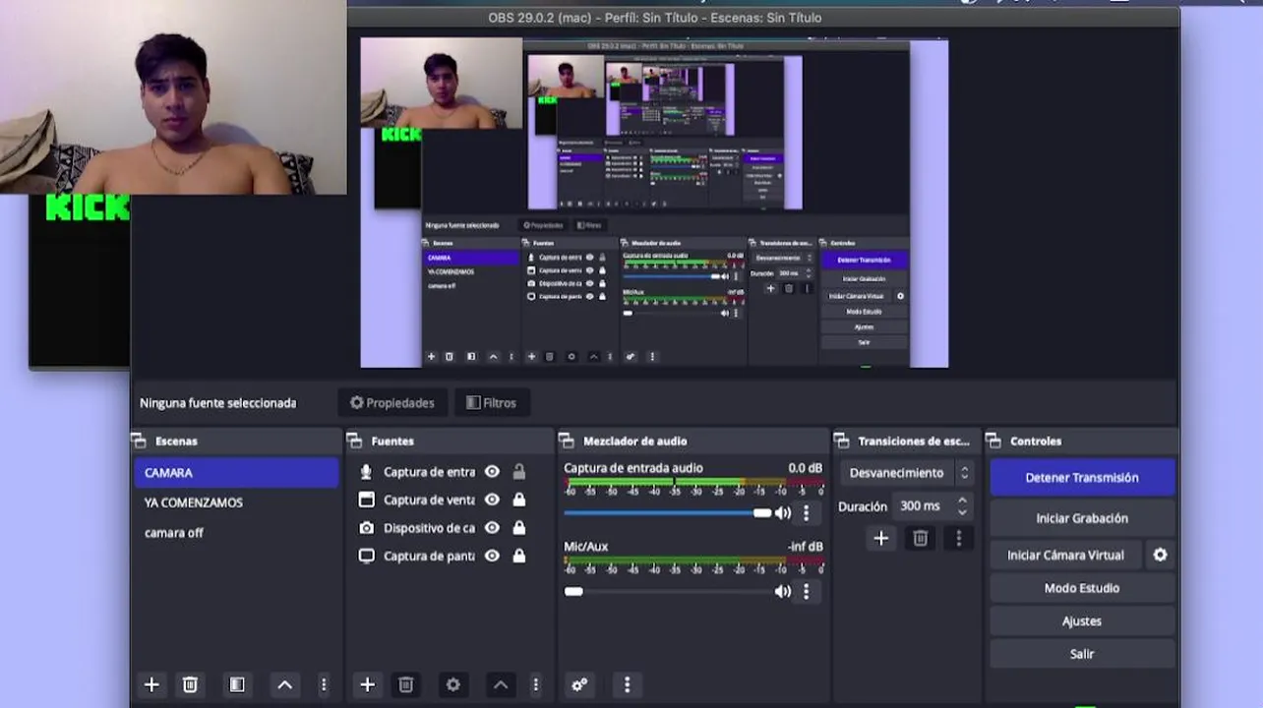
Task: Hide the Dispositivo de ca source
Action: pos(492,528)
